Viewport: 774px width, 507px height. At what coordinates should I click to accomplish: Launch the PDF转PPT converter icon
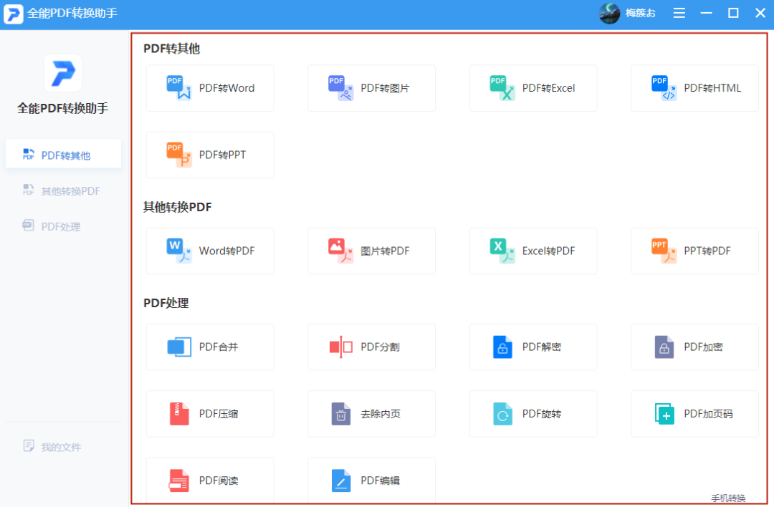click(x=178, y=155)
